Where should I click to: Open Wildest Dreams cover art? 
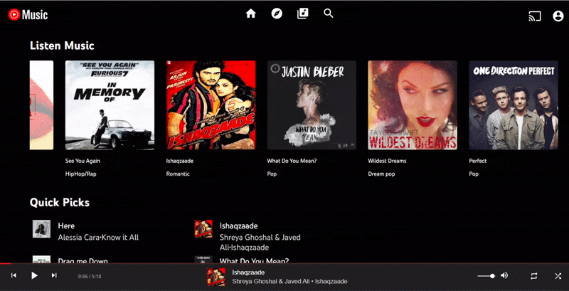click(x=413, y=105)
